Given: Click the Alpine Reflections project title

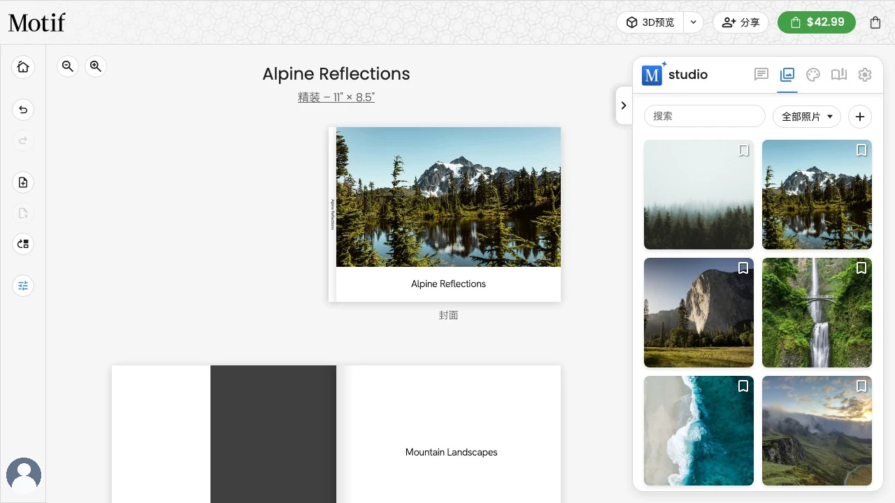Looking at the screenshot, I should pyautogui.click(x=336, y=74).
